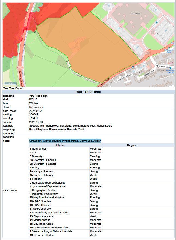
Task: Click the assessment field label
Action: pyautogui.click(x=10, y=190)
